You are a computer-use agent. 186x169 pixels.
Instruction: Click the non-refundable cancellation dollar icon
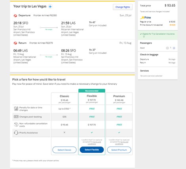pos(16,125)
